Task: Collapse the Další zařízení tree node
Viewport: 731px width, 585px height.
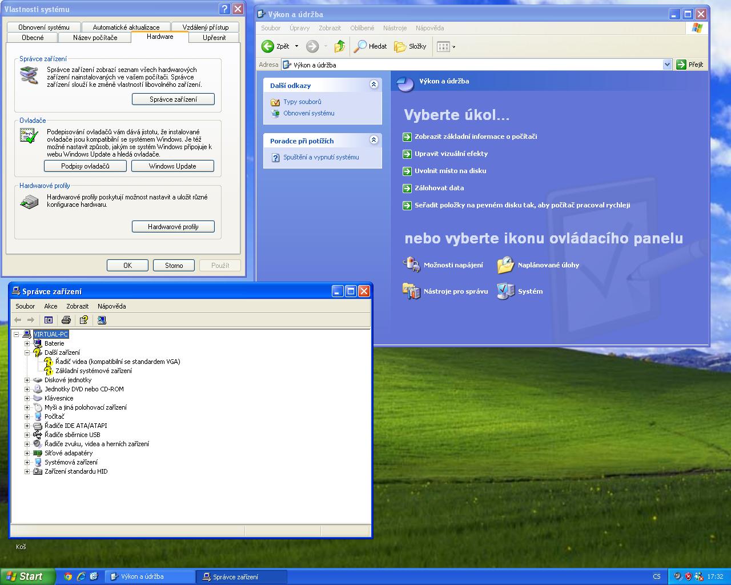Action: coord(27,352)
